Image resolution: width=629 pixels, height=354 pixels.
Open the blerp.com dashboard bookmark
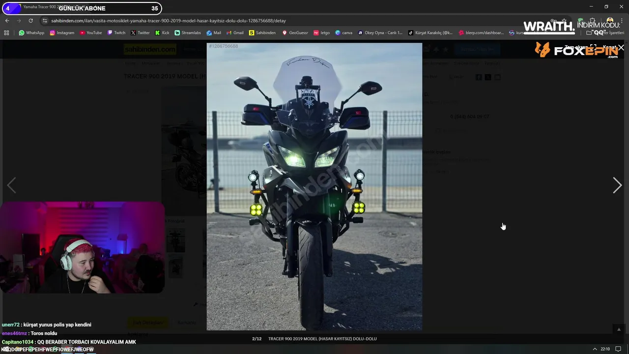click(481, 33)
